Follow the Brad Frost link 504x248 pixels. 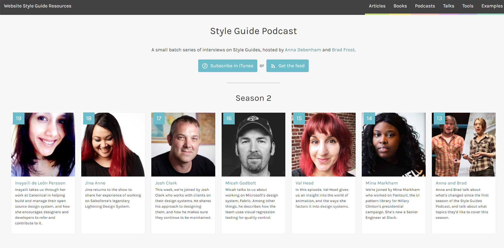pos(343,50)
